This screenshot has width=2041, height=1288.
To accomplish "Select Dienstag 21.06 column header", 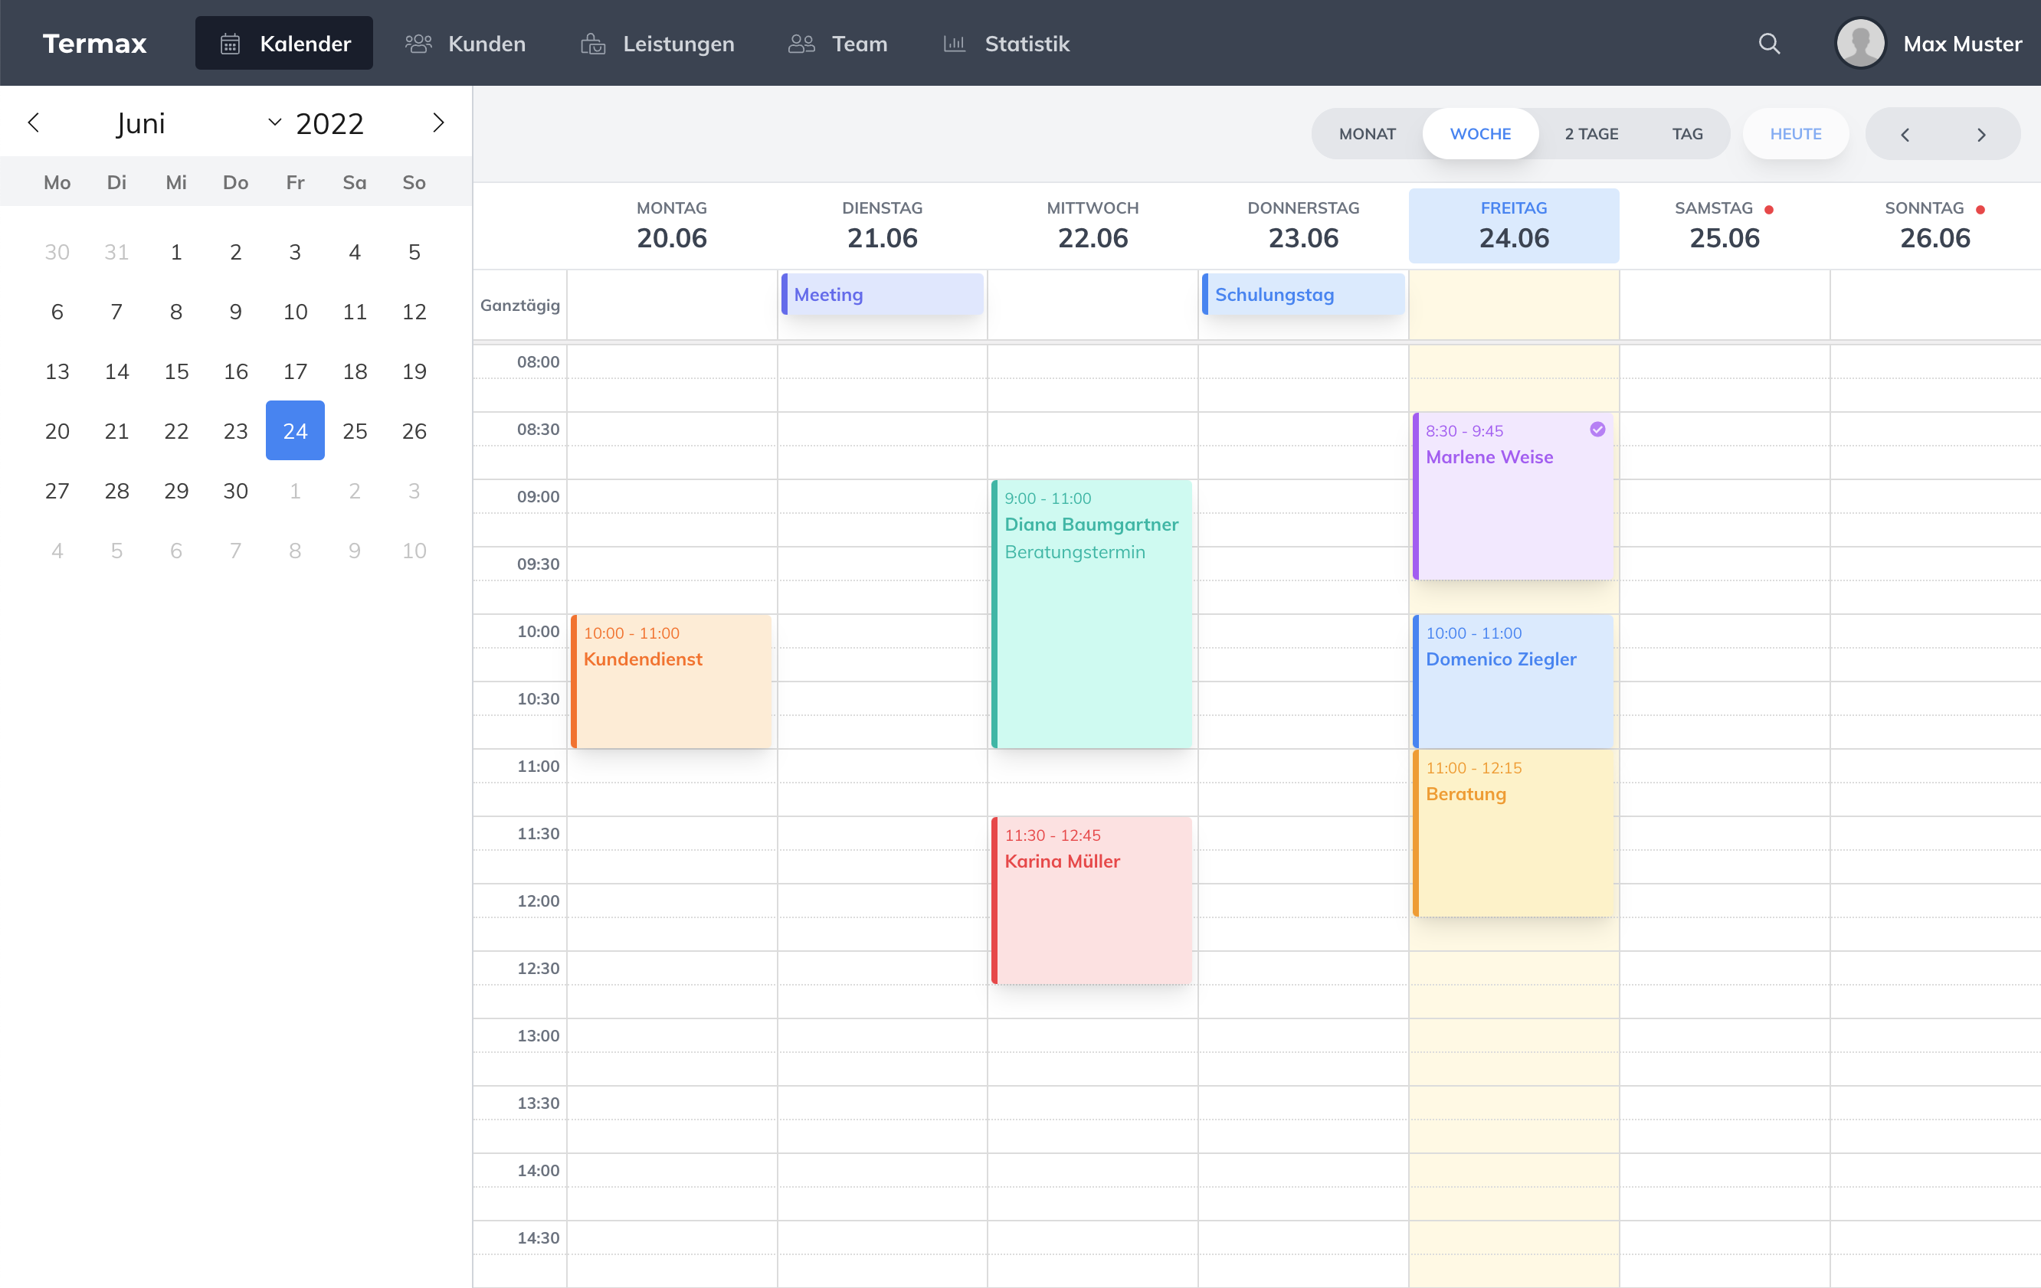I will (x=882, y=225).
